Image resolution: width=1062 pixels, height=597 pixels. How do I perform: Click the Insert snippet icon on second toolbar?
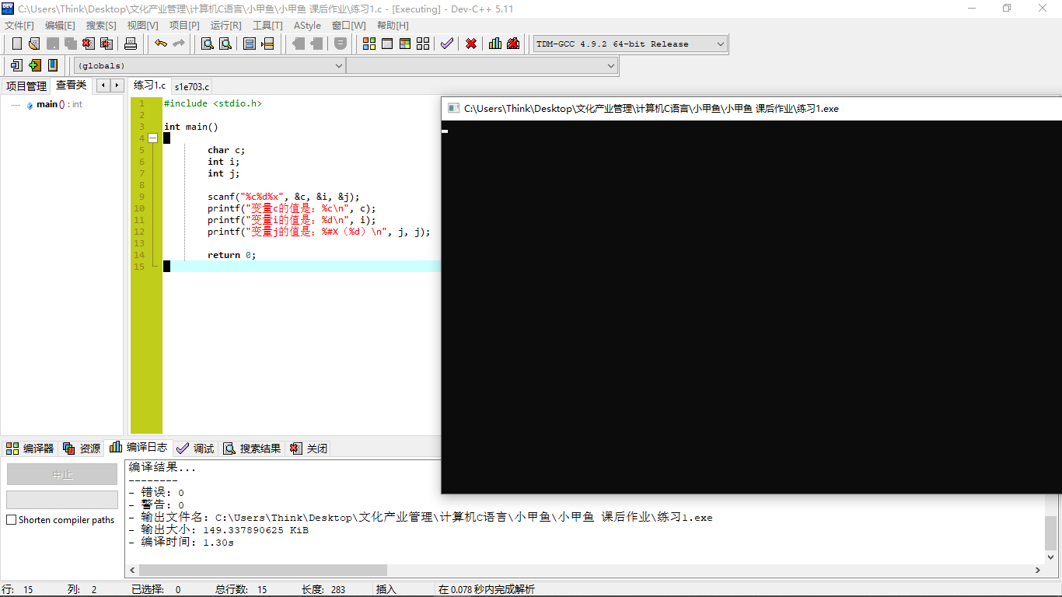coord(16,65)
